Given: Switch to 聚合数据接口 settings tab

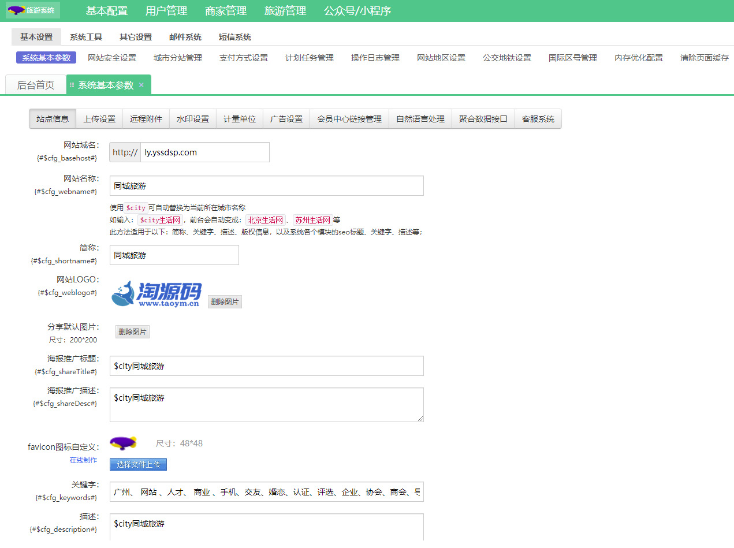Looking at the screenshot, I should [483, 119].
